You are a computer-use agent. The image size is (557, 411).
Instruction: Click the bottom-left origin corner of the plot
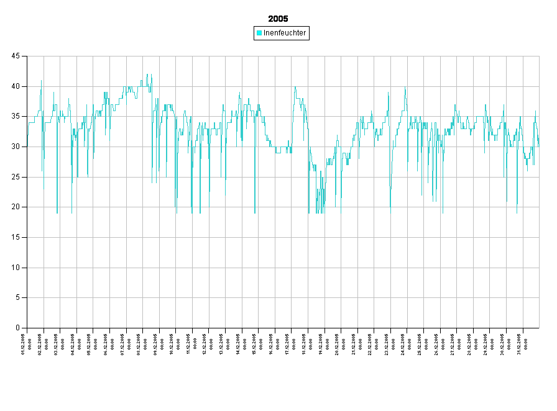tap(27, 327)
